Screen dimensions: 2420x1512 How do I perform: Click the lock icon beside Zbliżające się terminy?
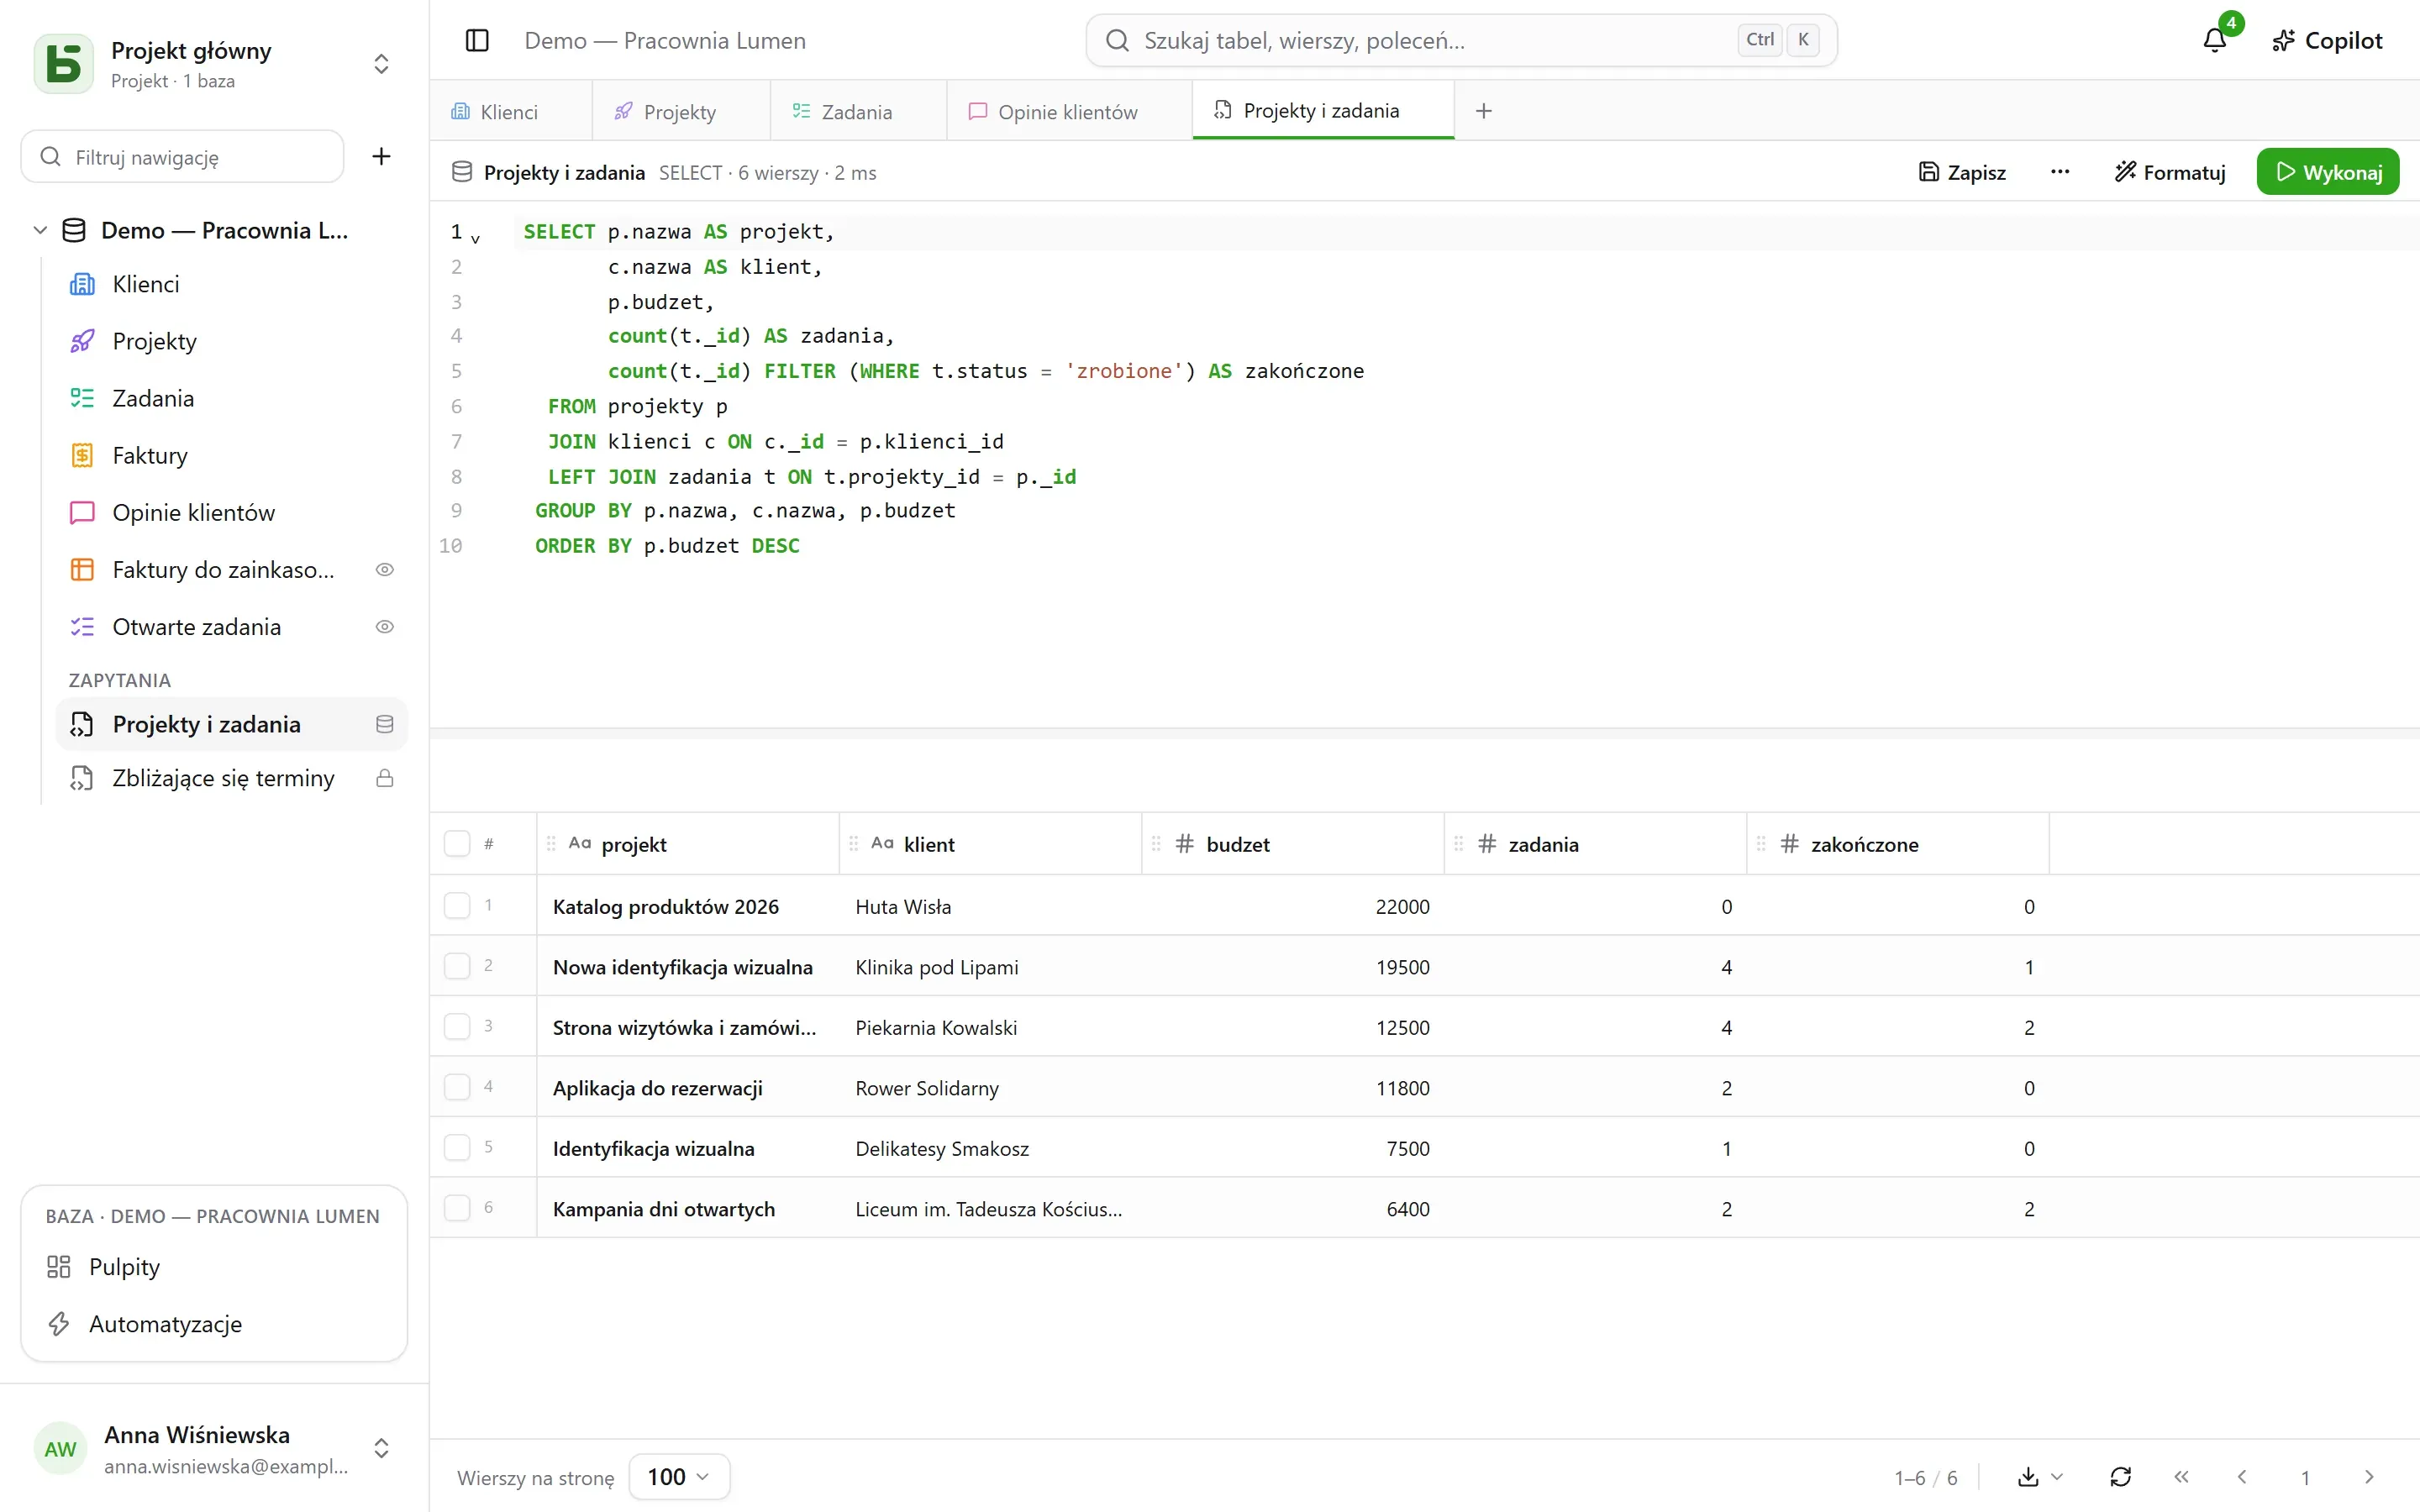coord(385,778)
